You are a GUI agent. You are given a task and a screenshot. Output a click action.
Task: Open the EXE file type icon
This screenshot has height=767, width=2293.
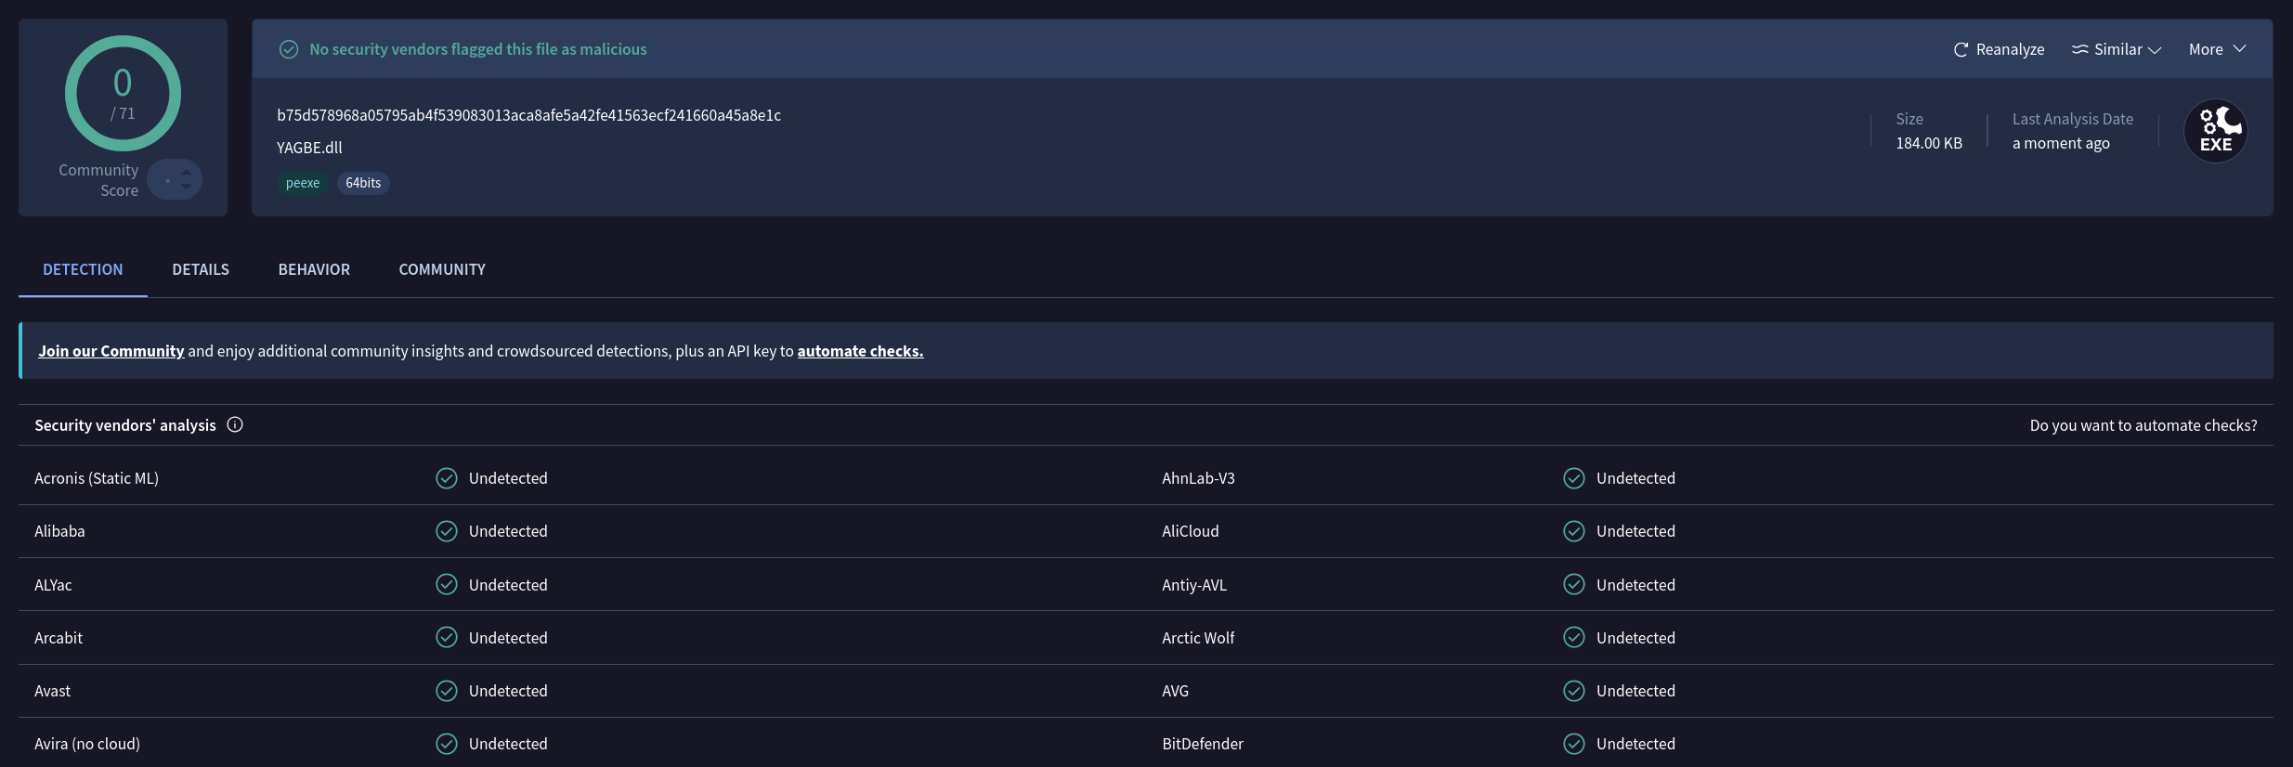pyautogui.click(x=2216, y=131)
